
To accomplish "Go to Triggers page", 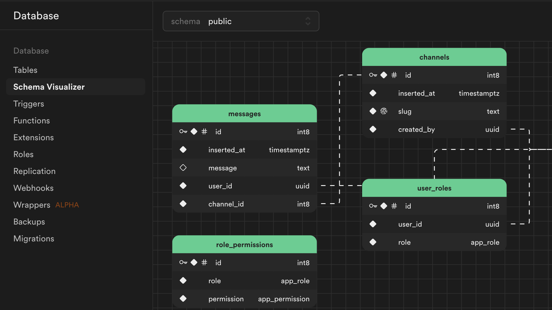I will click(x=29, y=104).
